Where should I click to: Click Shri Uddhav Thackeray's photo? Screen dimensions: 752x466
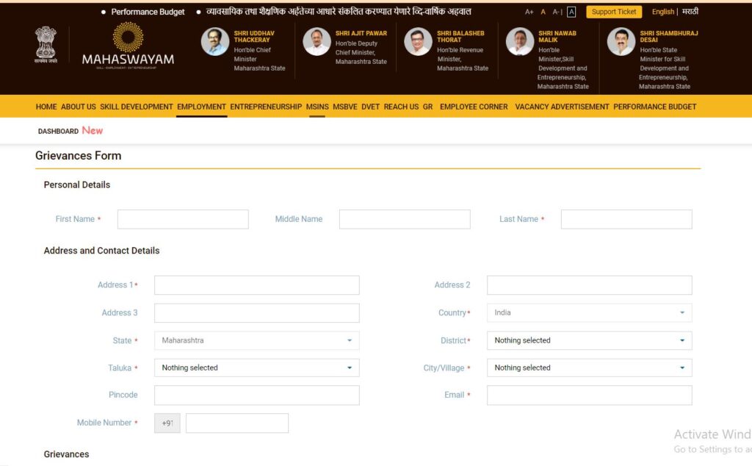pos(215,42)
